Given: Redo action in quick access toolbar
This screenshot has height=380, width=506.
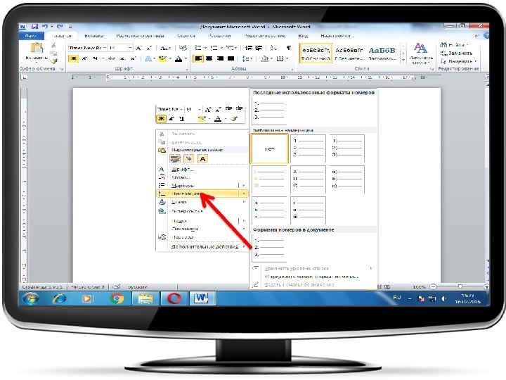Looking at the screenshot, I should pos(59,27).
